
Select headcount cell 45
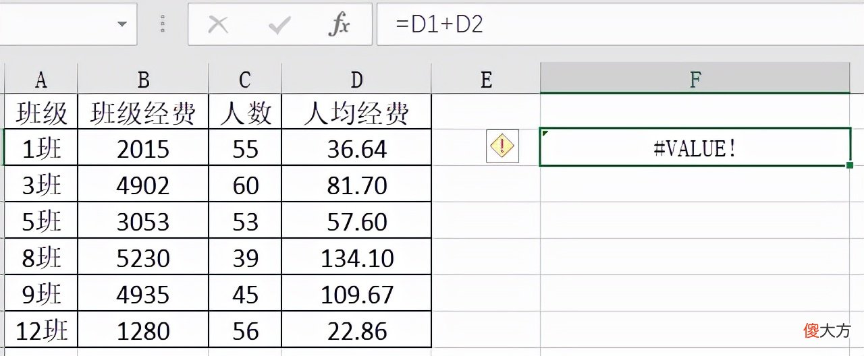(x=245, y=293)
